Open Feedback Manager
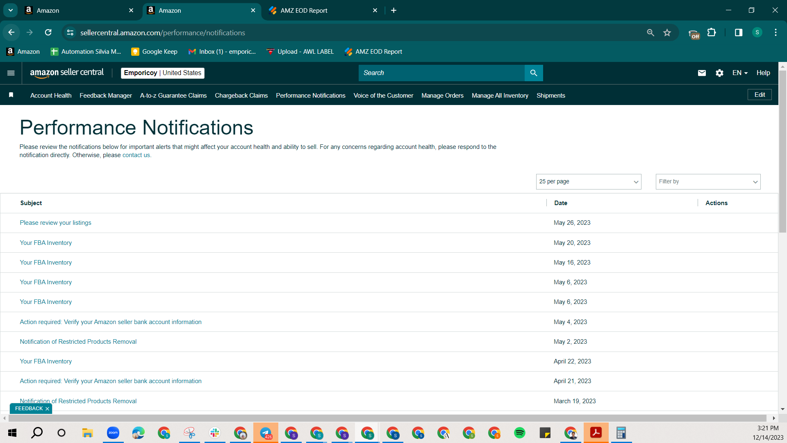Viewport: 787px width, 443px height. coord(106,96)
